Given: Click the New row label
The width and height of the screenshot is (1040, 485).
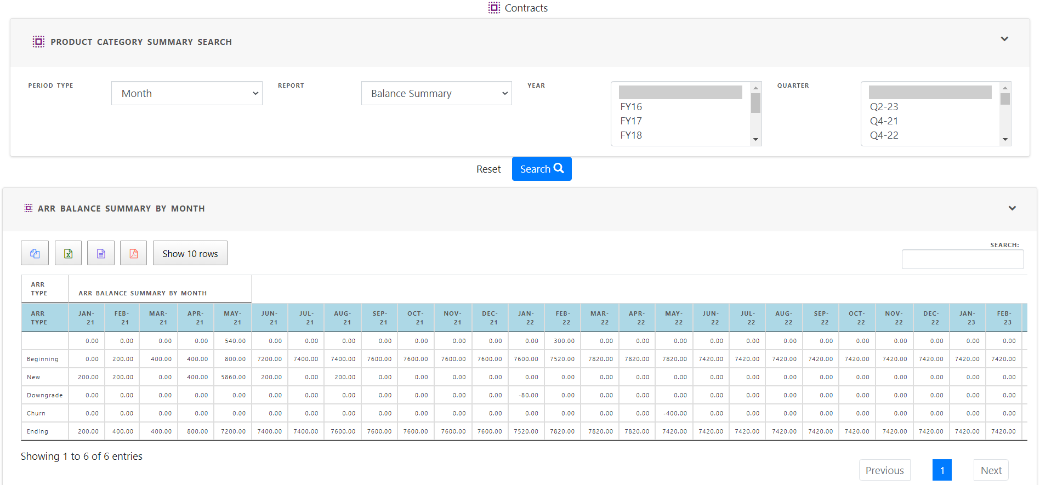Looking at the screenshot, I should pyautogui.click(x=33, y=377).
